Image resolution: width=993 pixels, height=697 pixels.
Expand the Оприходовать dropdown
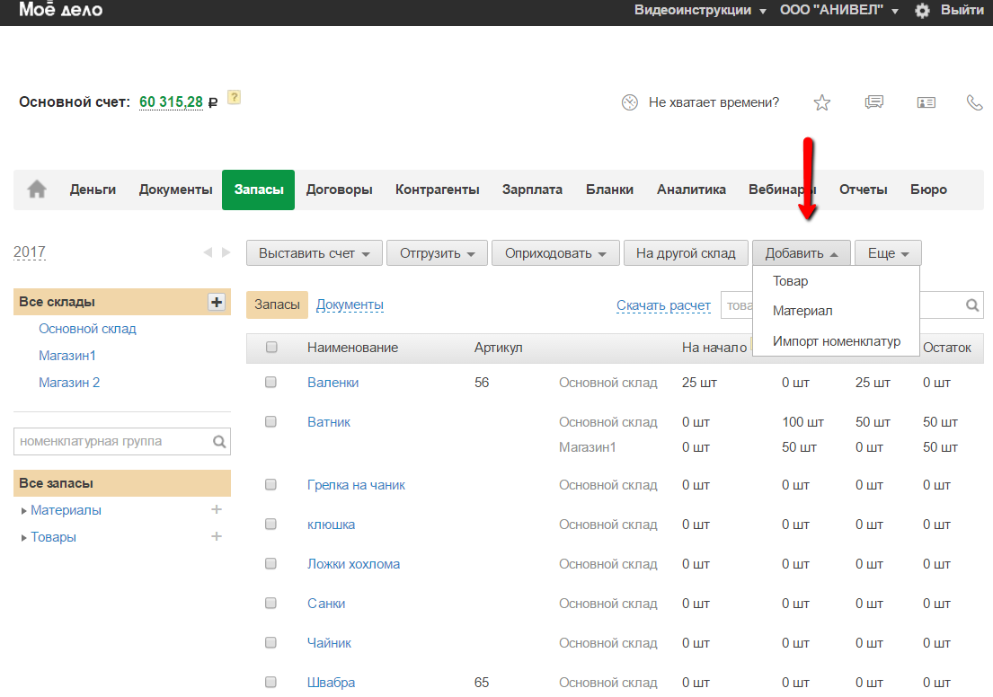[555, 253]
